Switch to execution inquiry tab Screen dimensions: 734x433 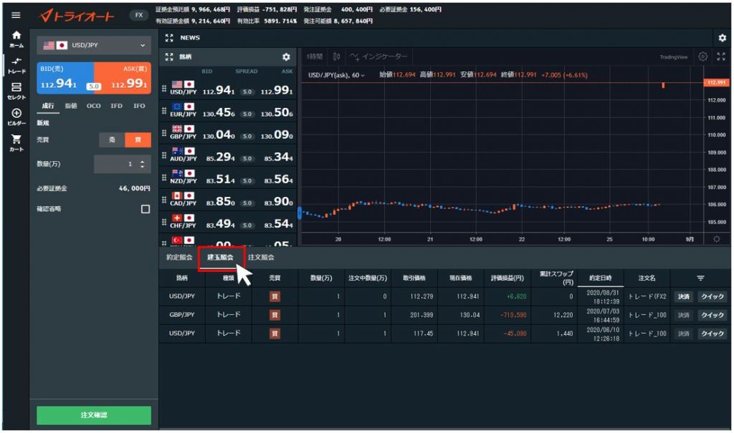click(179, 257)
